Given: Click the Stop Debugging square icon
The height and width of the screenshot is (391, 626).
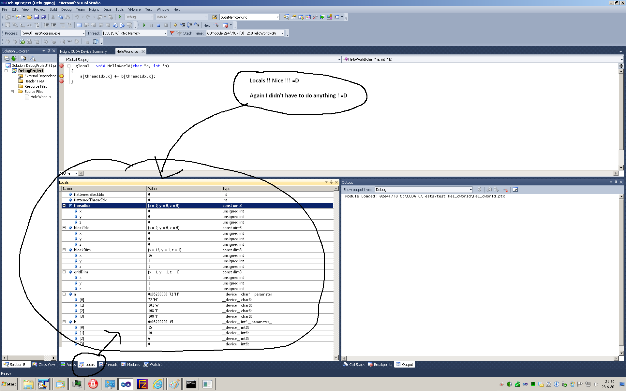Looking at the screenshot, I should (x=159, y=25).
